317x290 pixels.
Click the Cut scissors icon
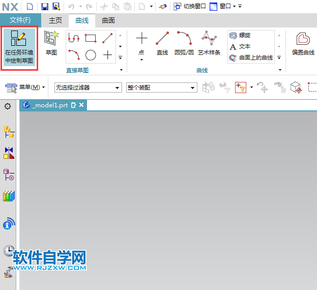point(104,7)
